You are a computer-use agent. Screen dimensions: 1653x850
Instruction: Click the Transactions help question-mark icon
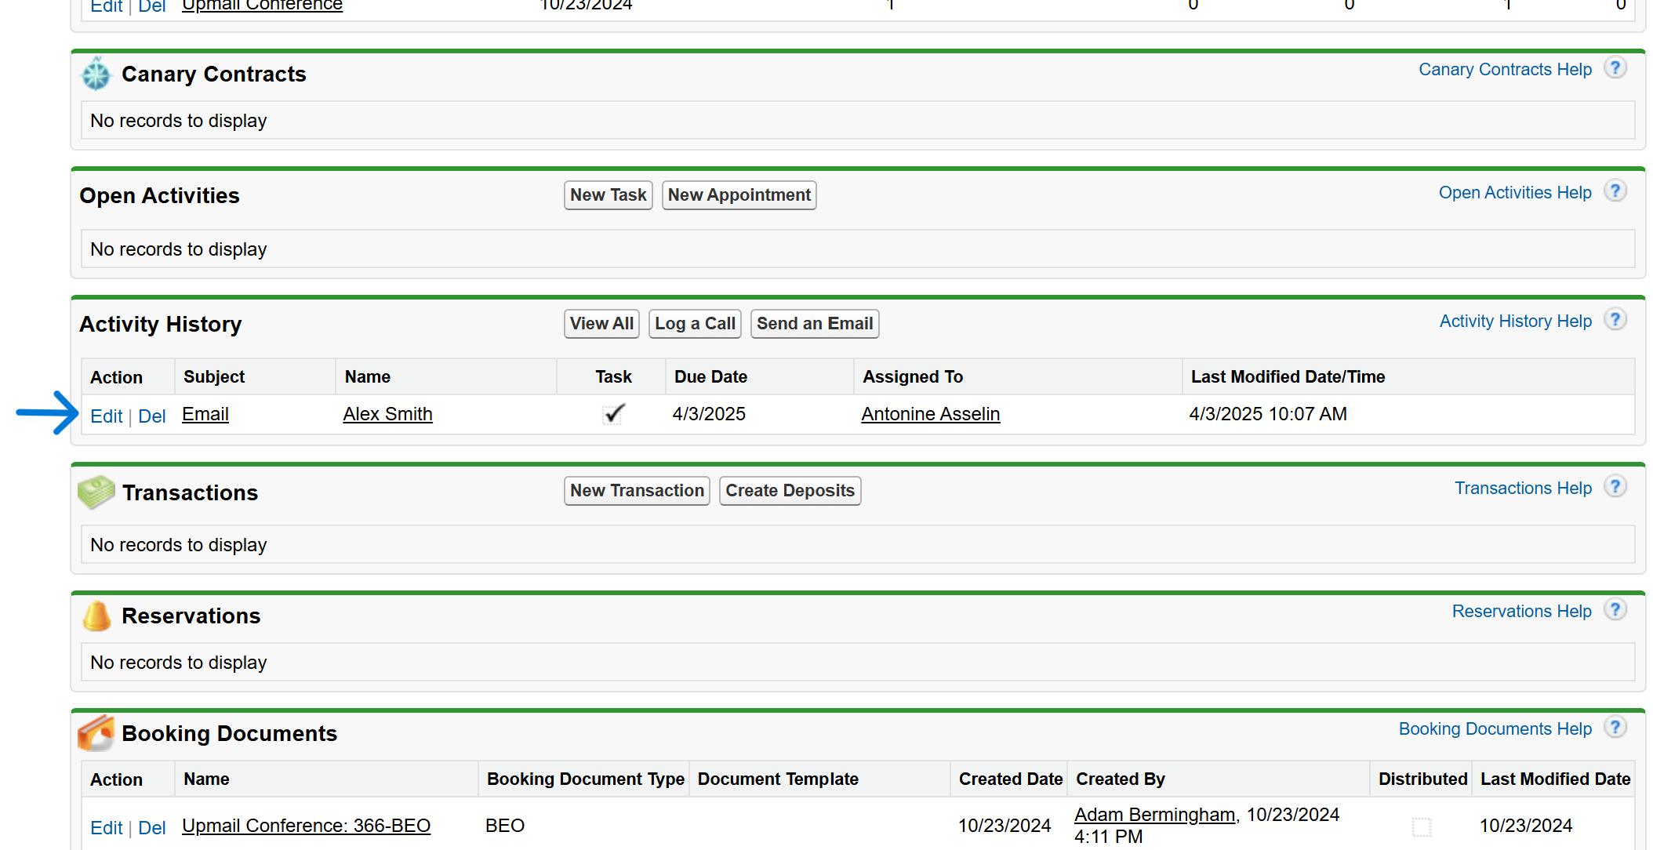1615,487
